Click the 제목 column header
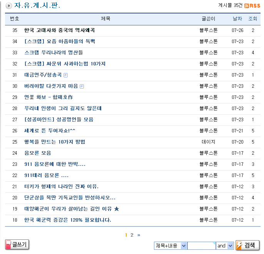 click(105, 18)
